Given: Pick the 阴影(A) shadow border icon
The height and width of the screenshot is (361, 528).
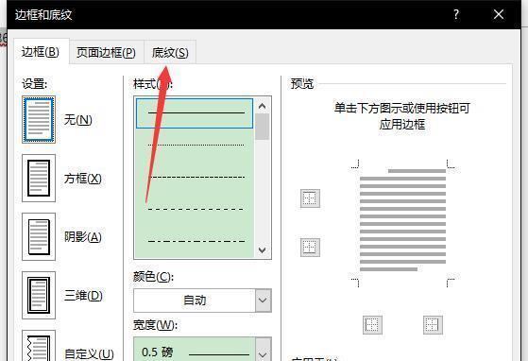Looking at the screenshot, I should pos(39,237).
